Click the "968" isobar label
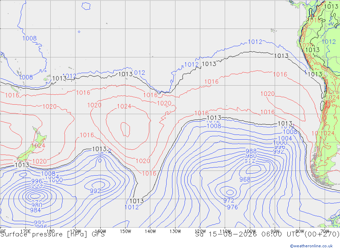 tap(245, 179)
